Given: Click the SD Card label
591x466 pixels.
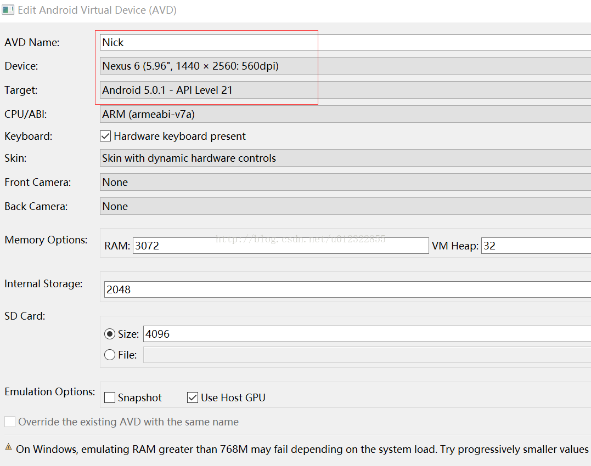Looking at the screenshot, I should [x=25, y=316].
